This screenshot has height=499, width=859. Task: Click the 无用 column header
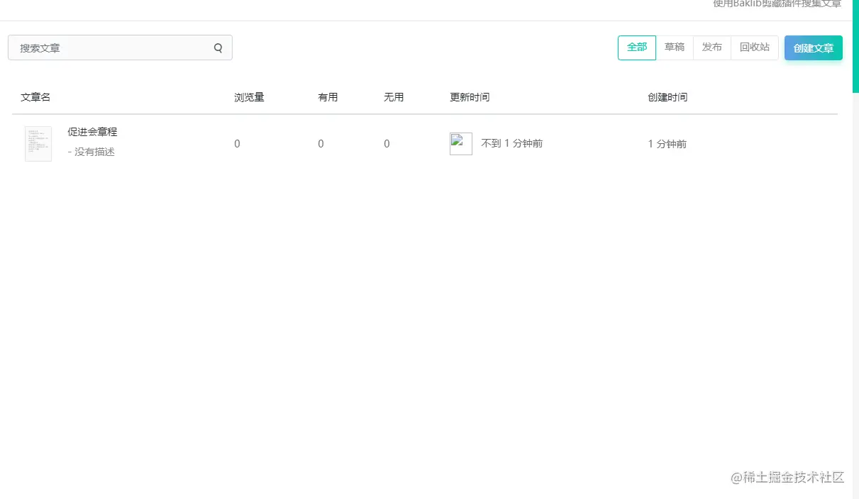pos(394,97)
